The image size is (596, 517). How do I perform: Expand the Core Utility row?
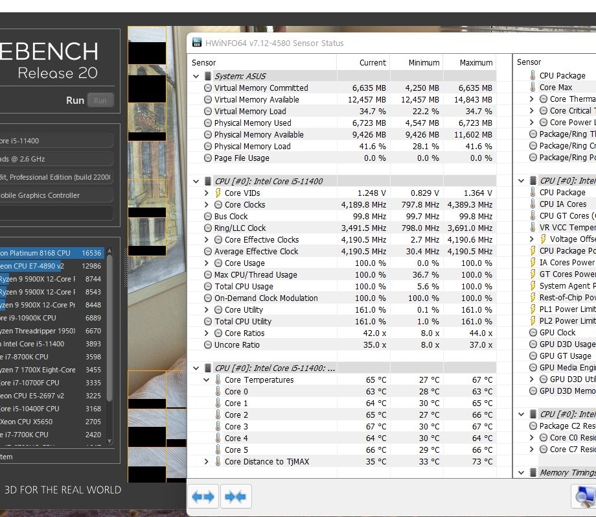pos(207,310)
